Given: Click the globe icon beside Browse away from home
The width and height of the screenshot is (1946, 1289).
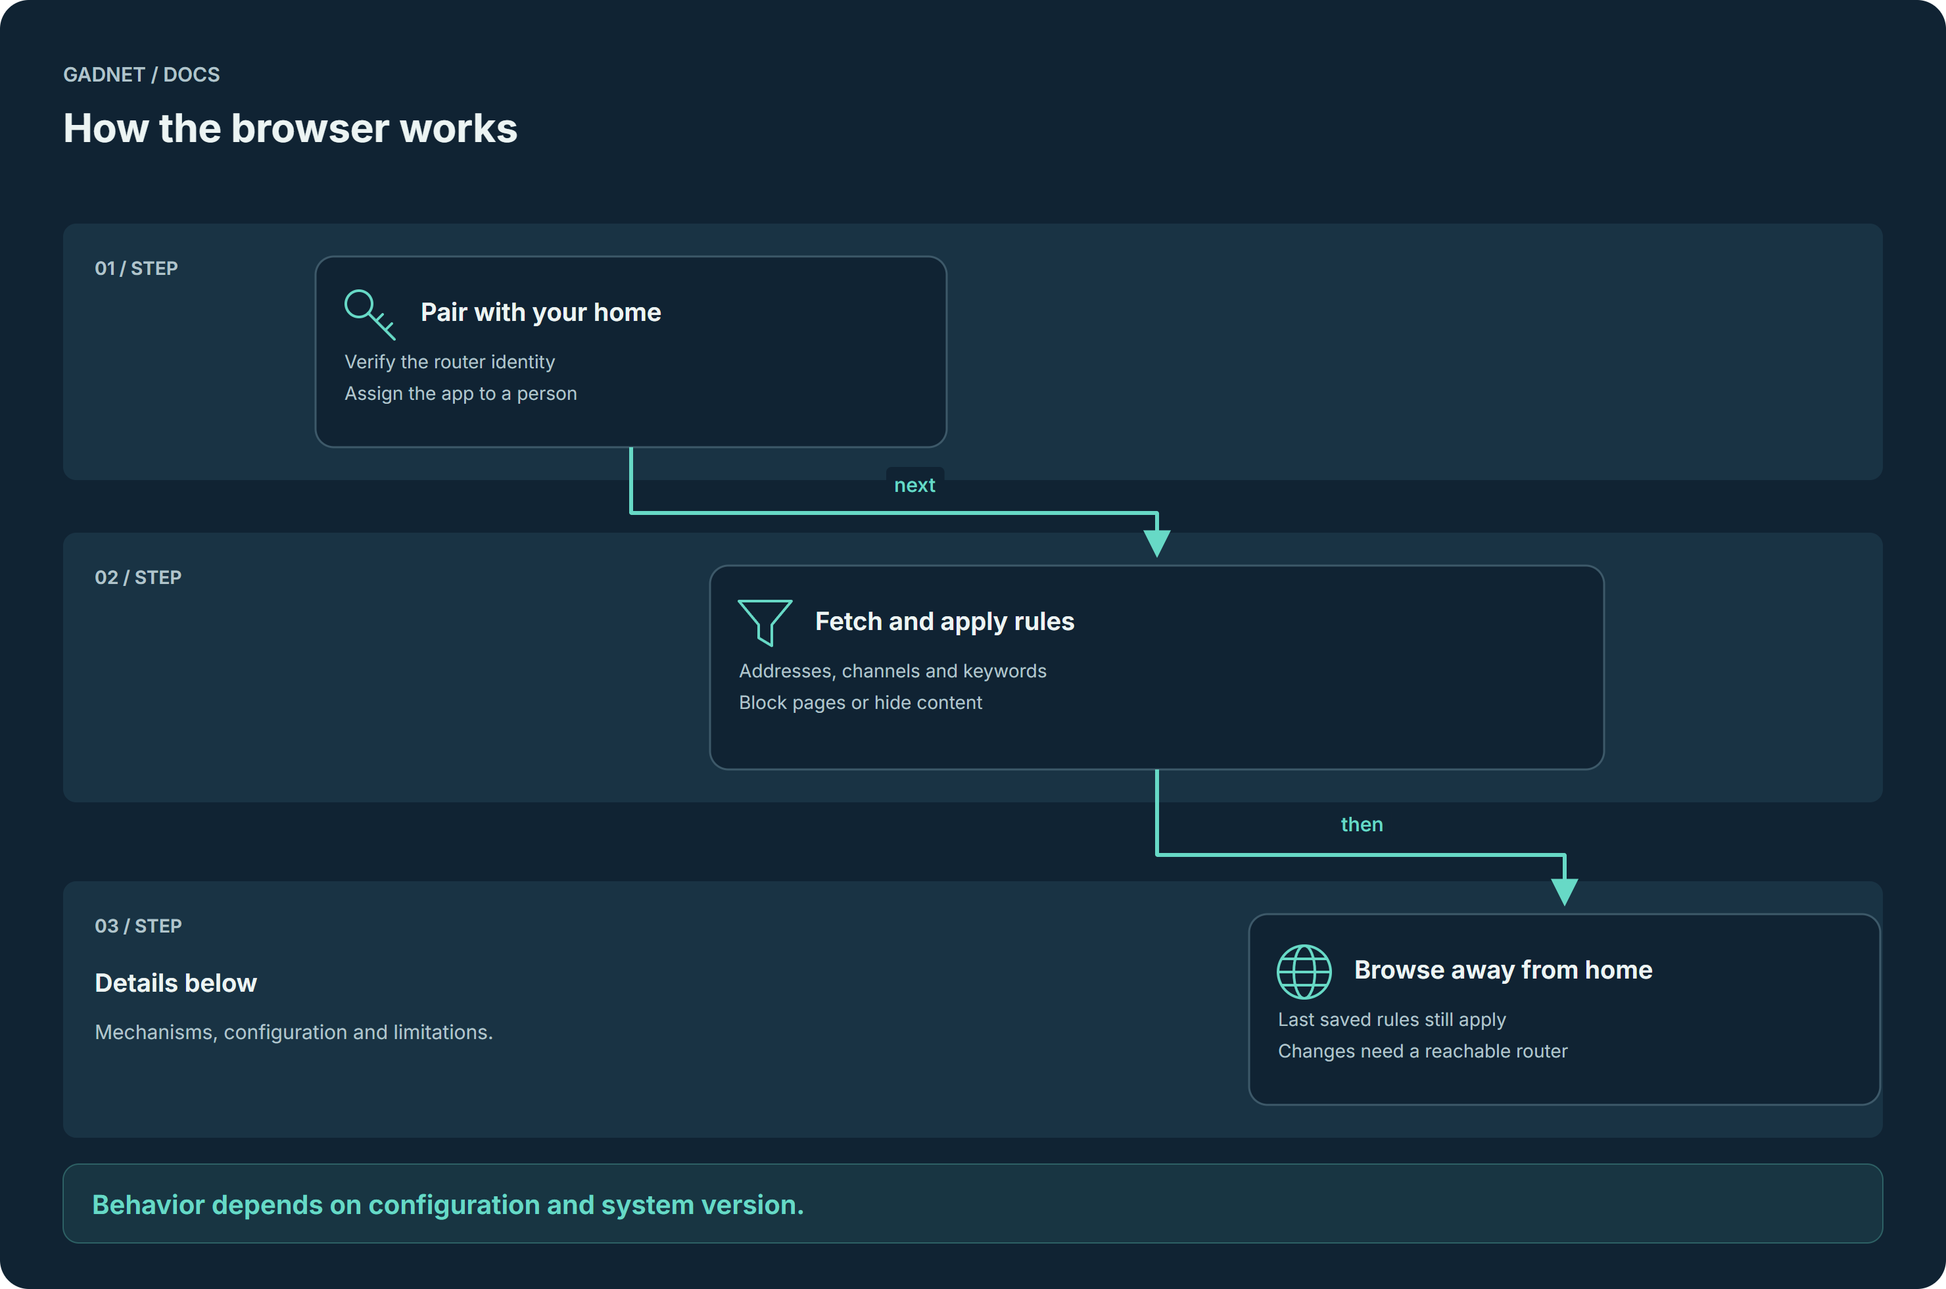Looking at the screenshot, I should coord(1304,972).
